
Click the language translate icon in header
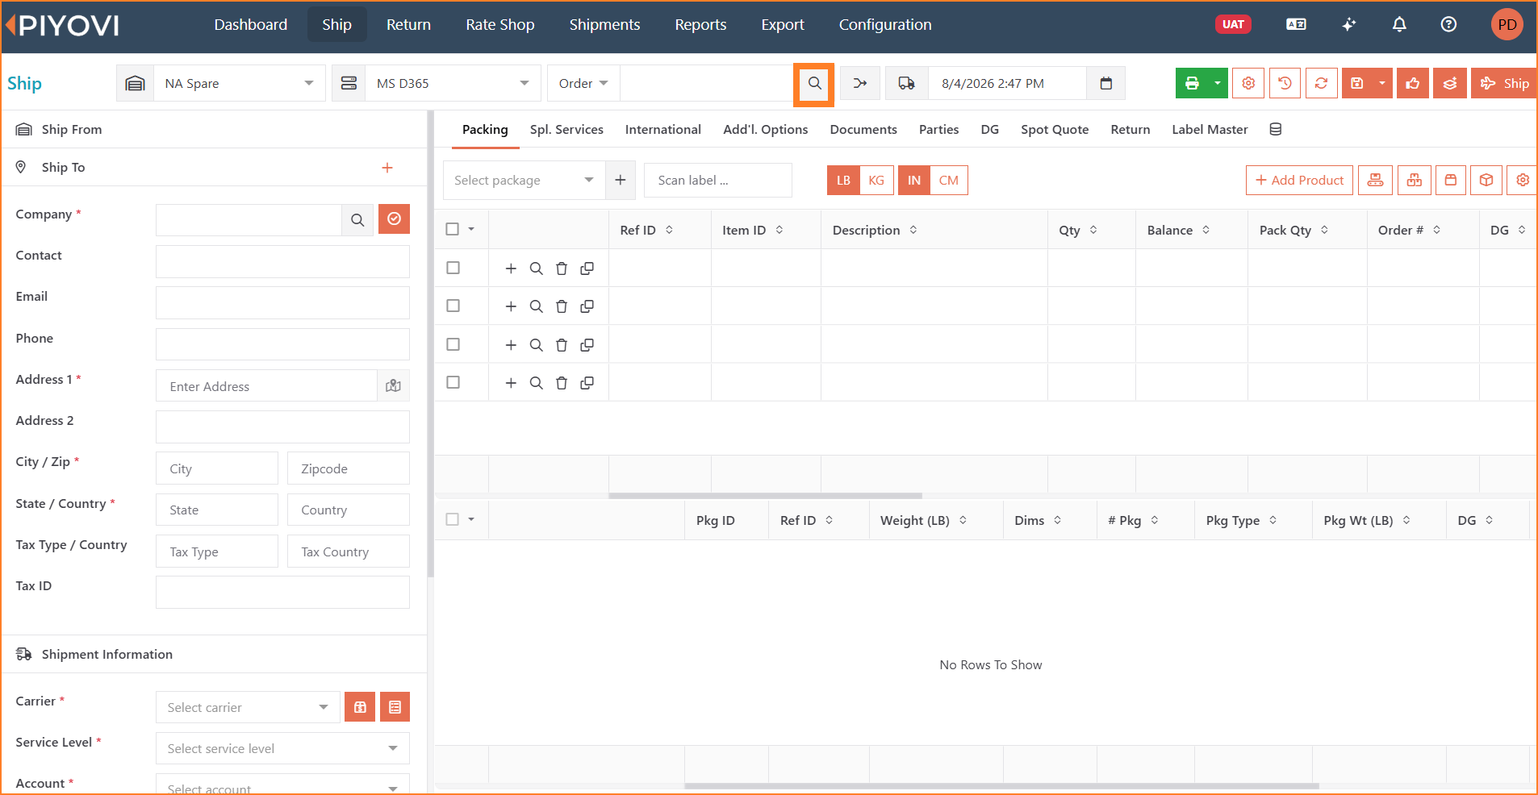click(1296, 25)
